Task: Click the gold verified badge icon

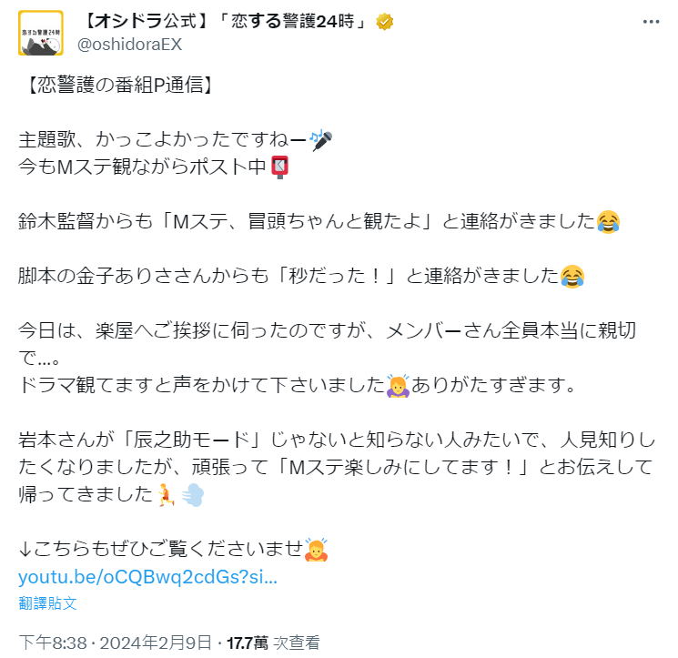Action: coord(384,22)
